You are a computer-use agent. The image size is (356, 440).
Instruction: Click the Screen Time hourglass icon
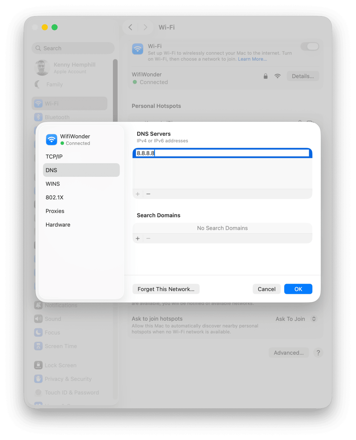pyautogui.click(x=38, y=346)
